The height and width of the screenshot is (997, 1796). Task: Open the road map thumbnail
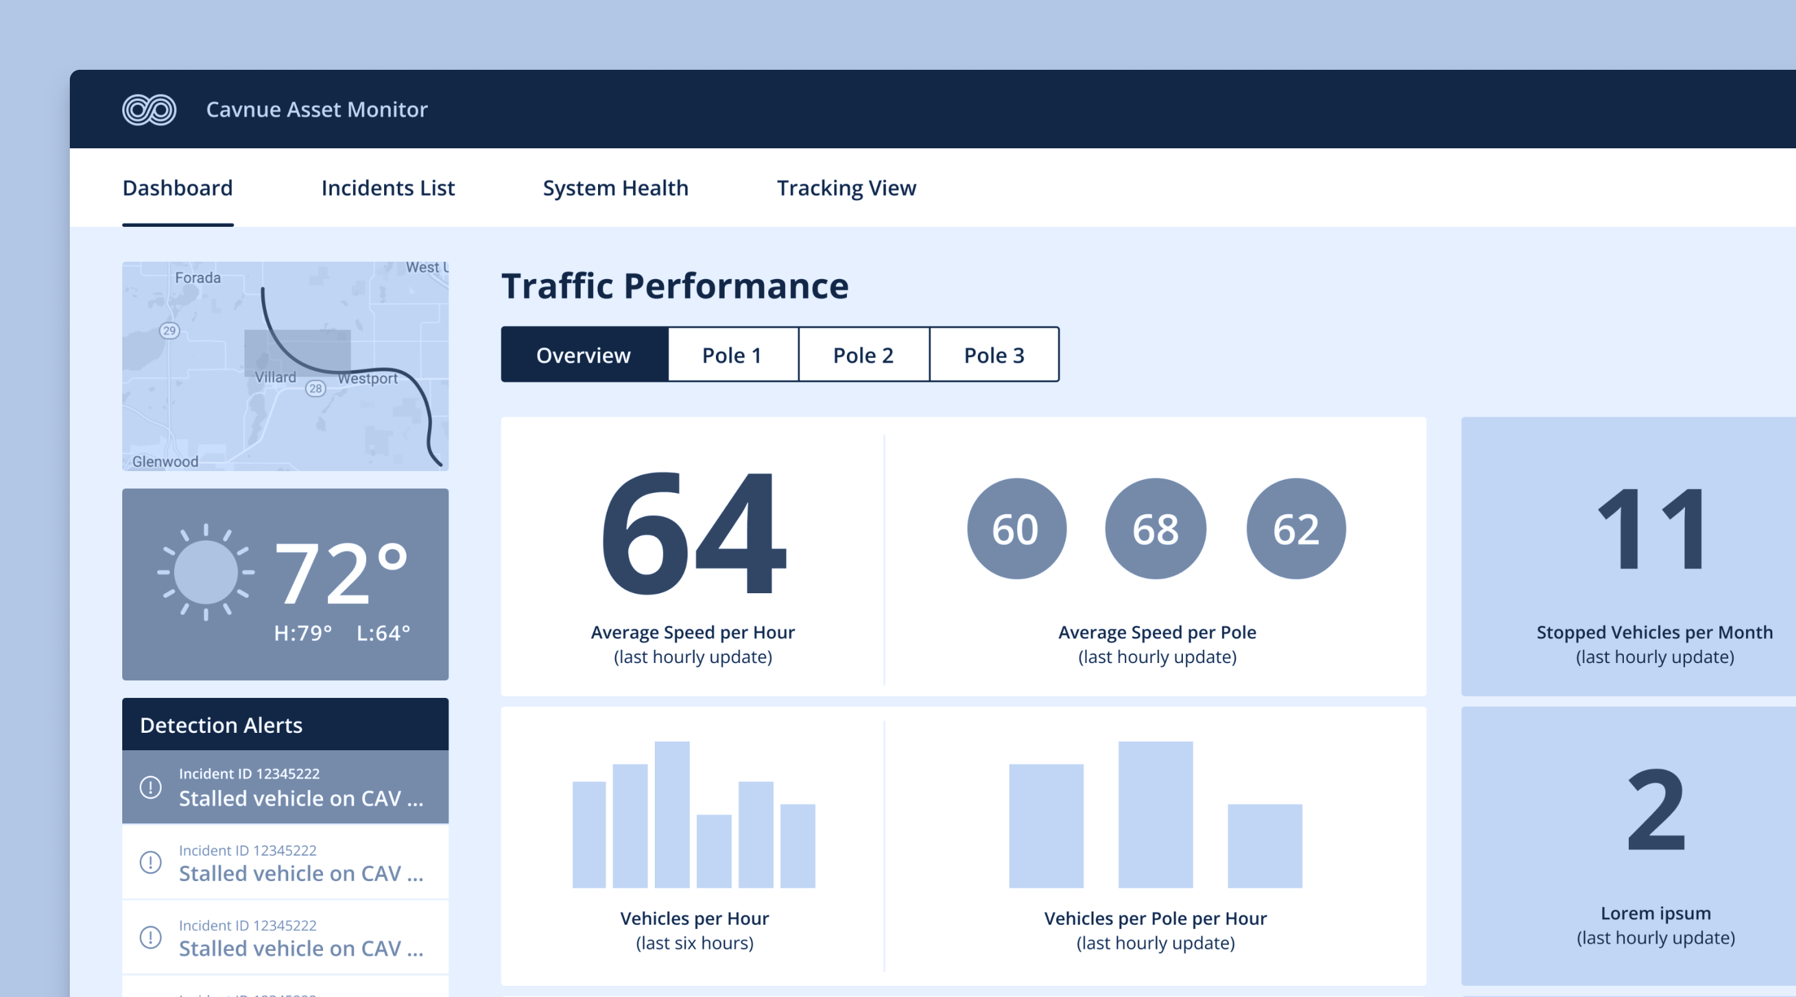[285, 366]
